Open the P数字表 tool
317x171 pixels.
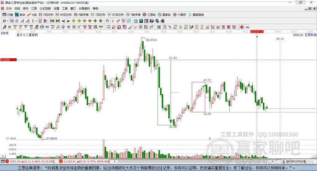click(x=81, y=15)
